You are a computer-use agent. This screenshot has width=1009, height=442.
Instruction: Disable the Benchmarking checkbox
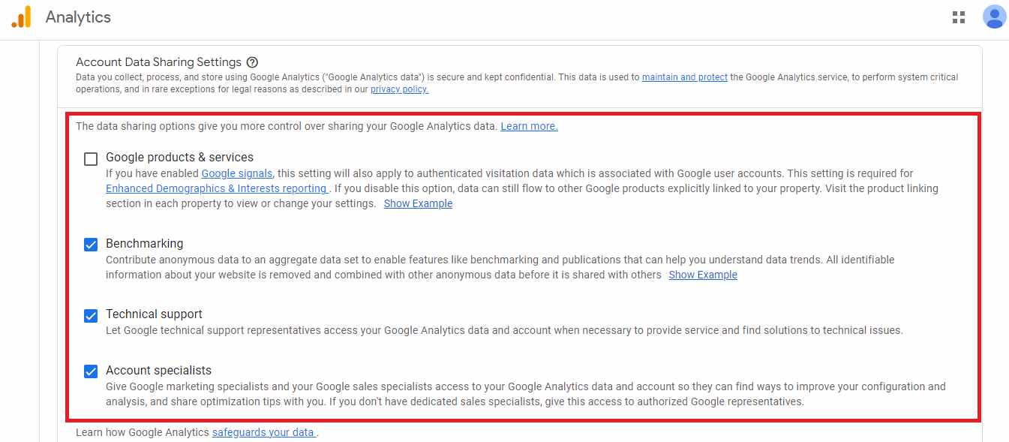click(x=91, y=244)
